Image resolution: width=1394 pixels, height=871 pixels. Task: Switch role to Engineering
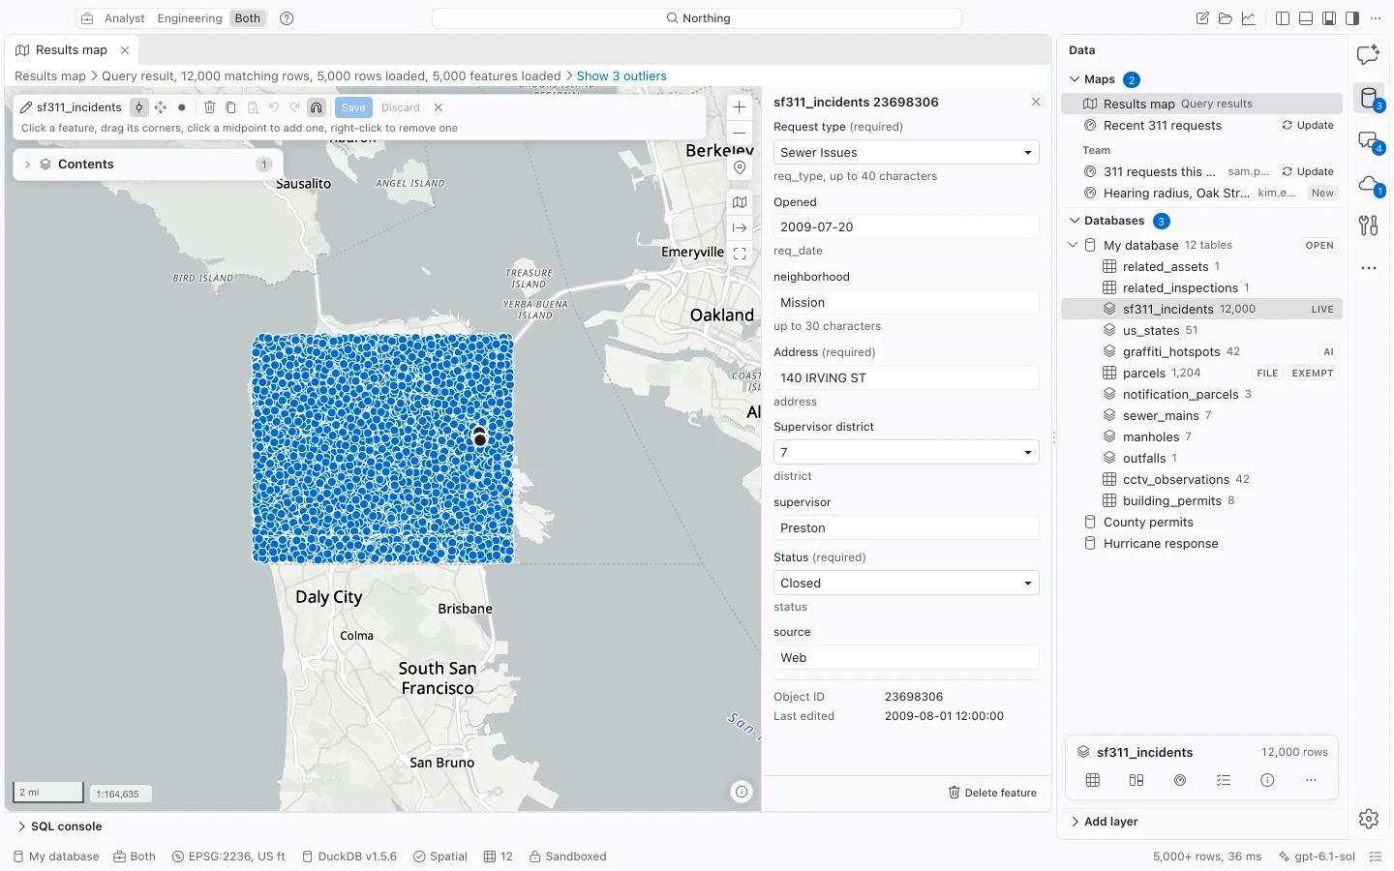click(x=190, y=18)
